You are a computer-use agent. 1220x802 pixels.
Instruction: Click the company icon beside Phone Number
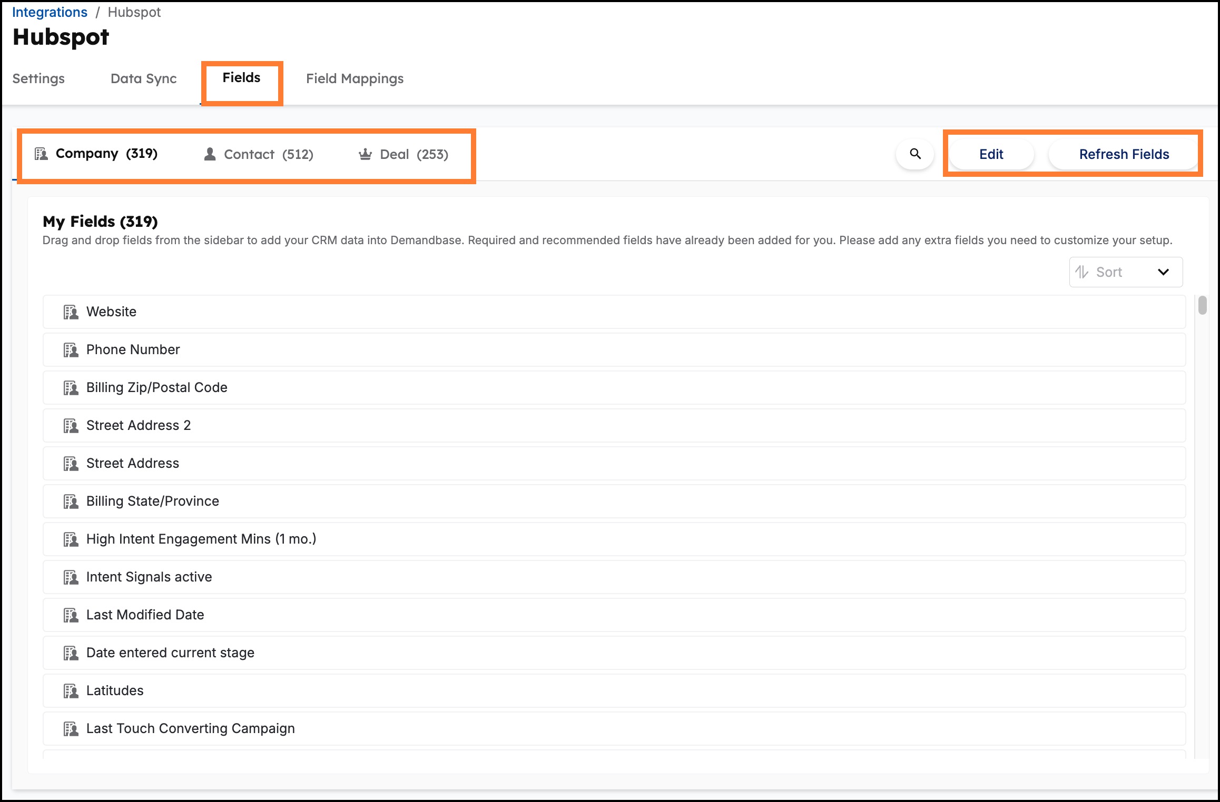coord(71,350)
